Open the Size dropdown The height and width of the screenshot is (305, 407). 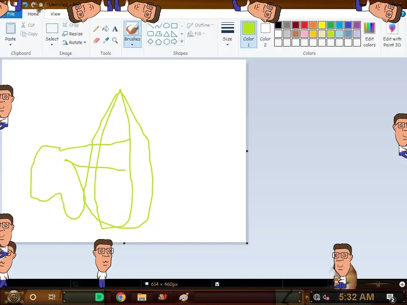click(x=227, y=34)
